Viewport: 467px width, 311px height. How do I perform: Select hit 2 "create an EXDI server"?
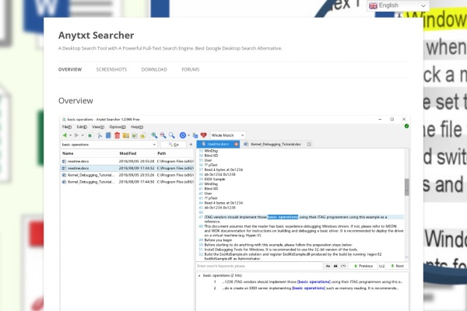306,288
